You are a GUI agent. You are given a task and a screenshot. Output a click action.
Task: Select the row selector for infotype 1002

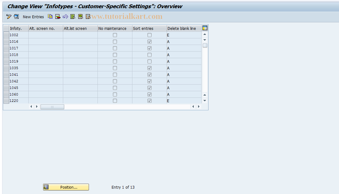[x=6, y=35]
